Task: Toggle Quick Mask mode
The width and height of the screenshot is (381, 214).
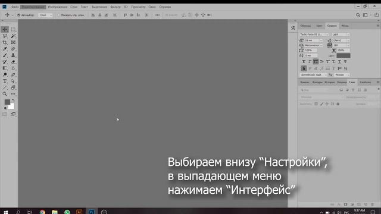Action: [5, 114]
